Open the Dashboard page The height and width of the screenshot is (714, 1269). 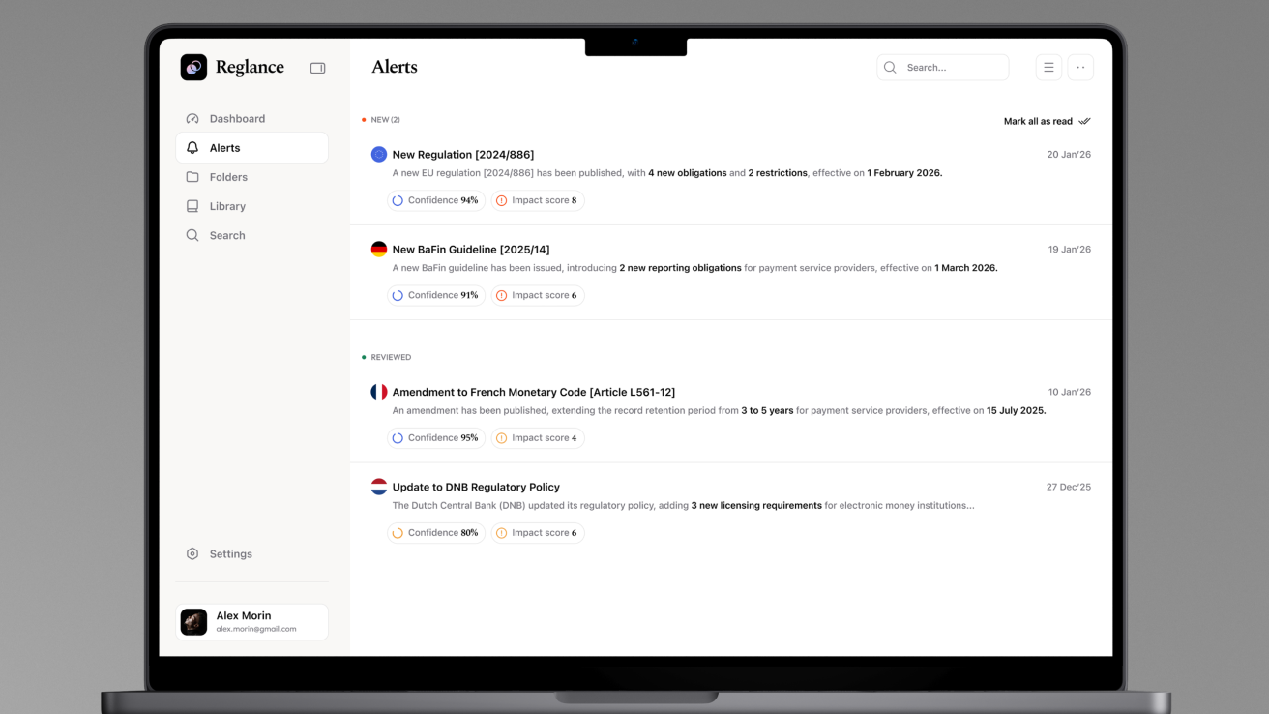(x=237, y=119)
